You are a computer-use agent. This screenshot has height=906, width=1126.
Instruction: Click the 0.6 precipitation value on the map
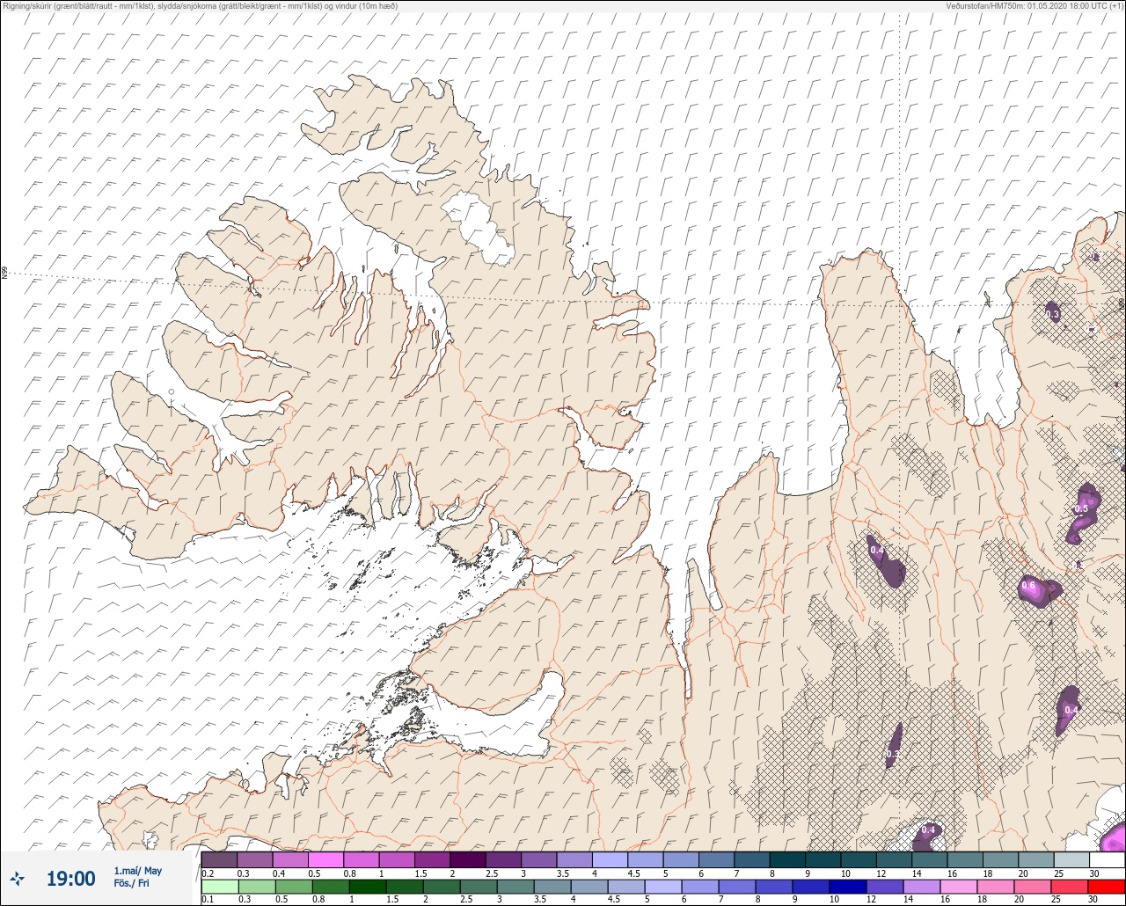pos(1027,585)
